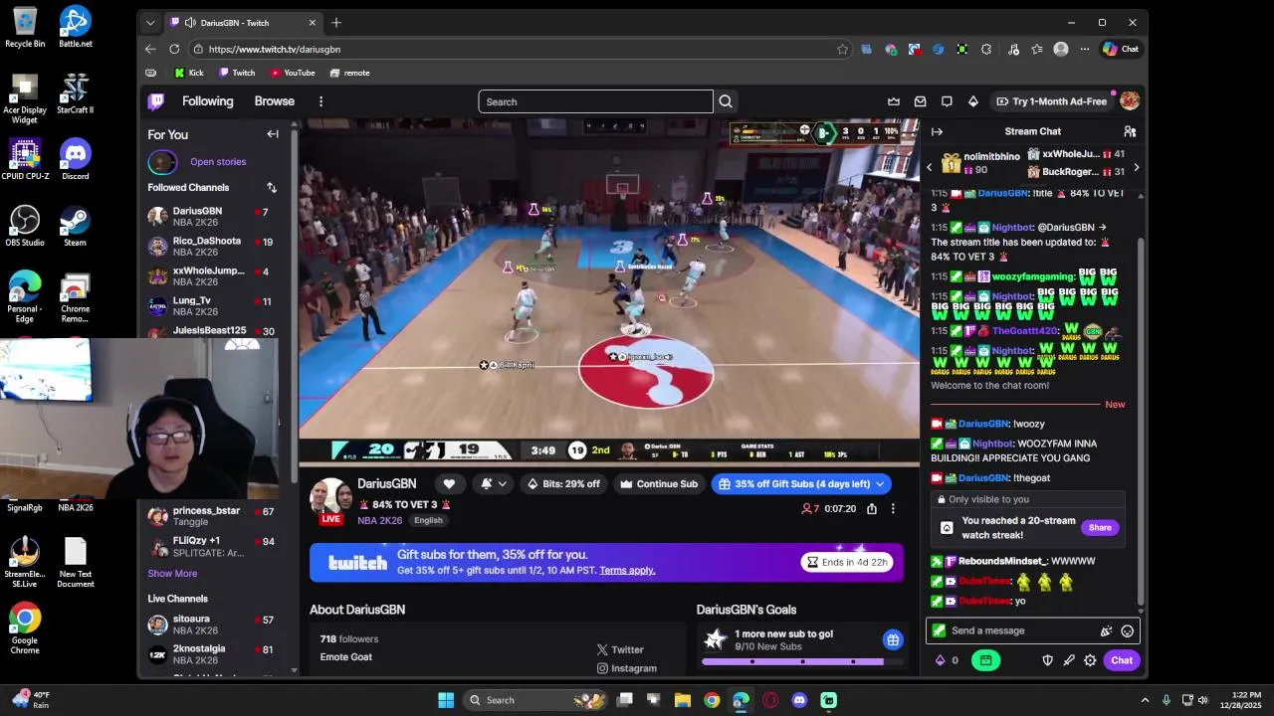Image resolution: width=1274 pixels, height=716 pixels.
Task: Open the Twitch inbox notifications icon
Action: 920,101
